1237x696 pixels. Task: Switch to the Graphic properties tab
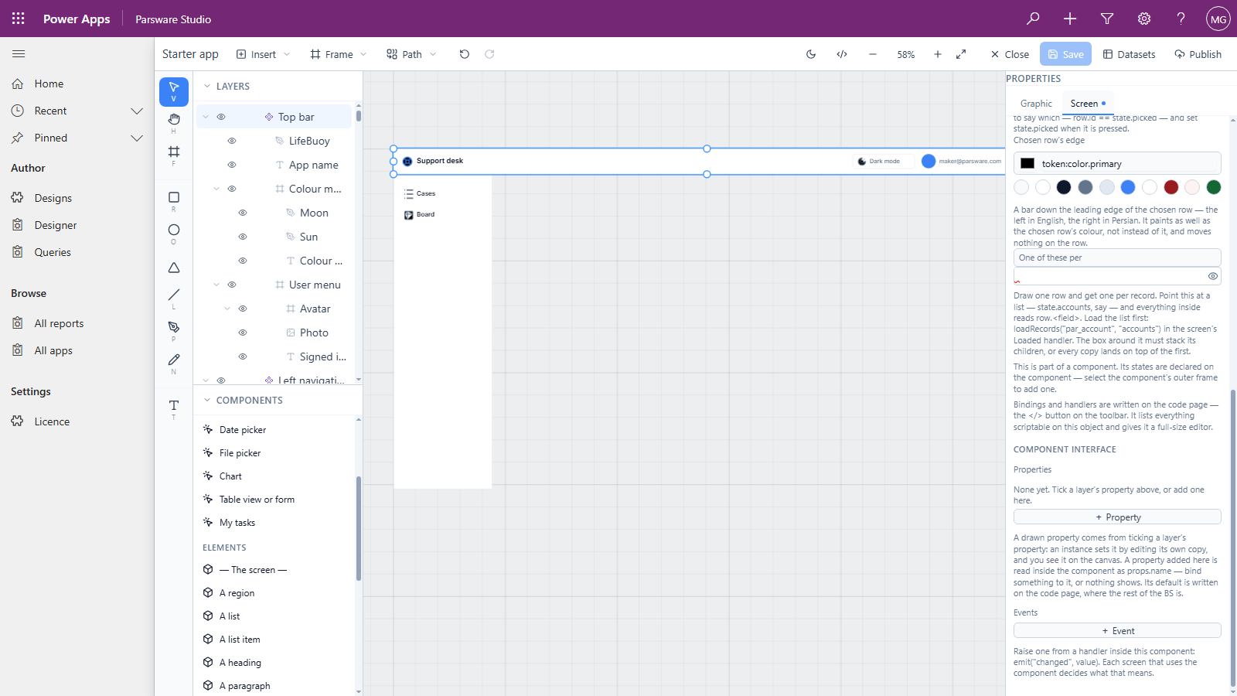[x=1036, y=104]
